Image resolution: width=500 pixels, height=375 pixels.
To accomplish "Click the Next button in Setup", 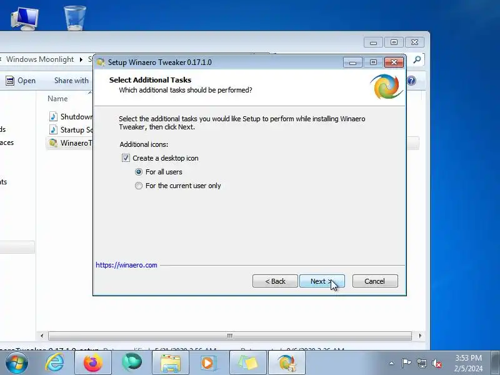I will pos(322,281).
